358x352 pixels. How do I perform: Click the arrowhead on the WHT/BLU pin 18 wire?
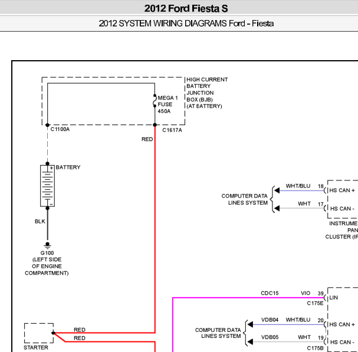click(277, 190)
